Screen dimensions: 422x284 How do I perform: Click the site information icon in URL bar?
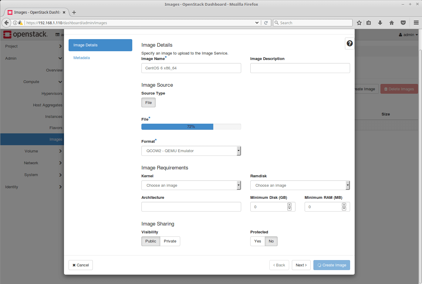click(15, 23)
